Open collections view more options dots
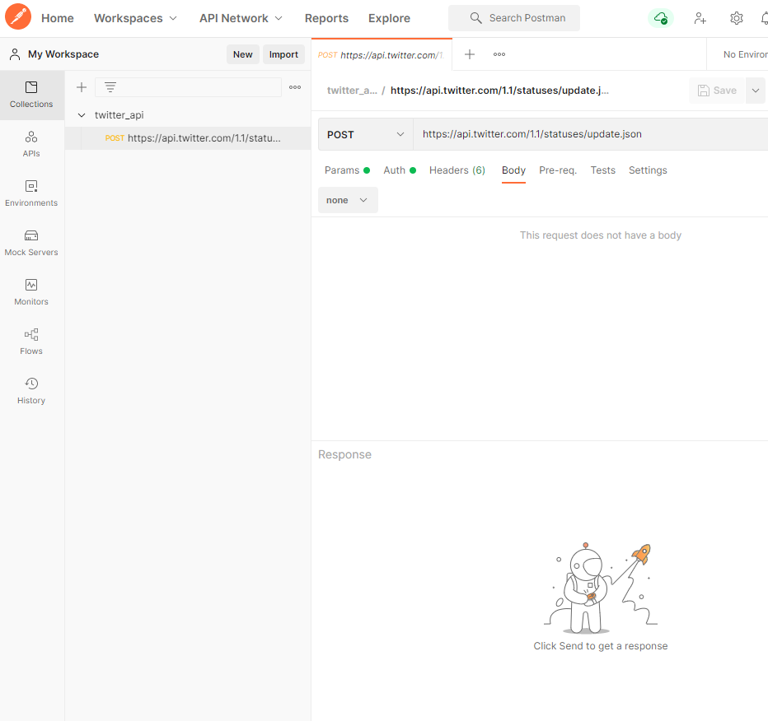This screenshot has height=721, width=768. [x=295, y=87]
